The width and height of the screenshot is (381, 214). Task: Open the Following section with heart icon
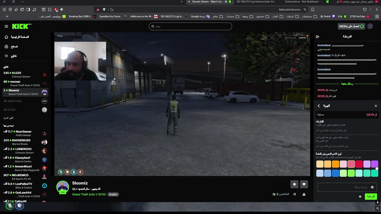click(x=11, y=56)
